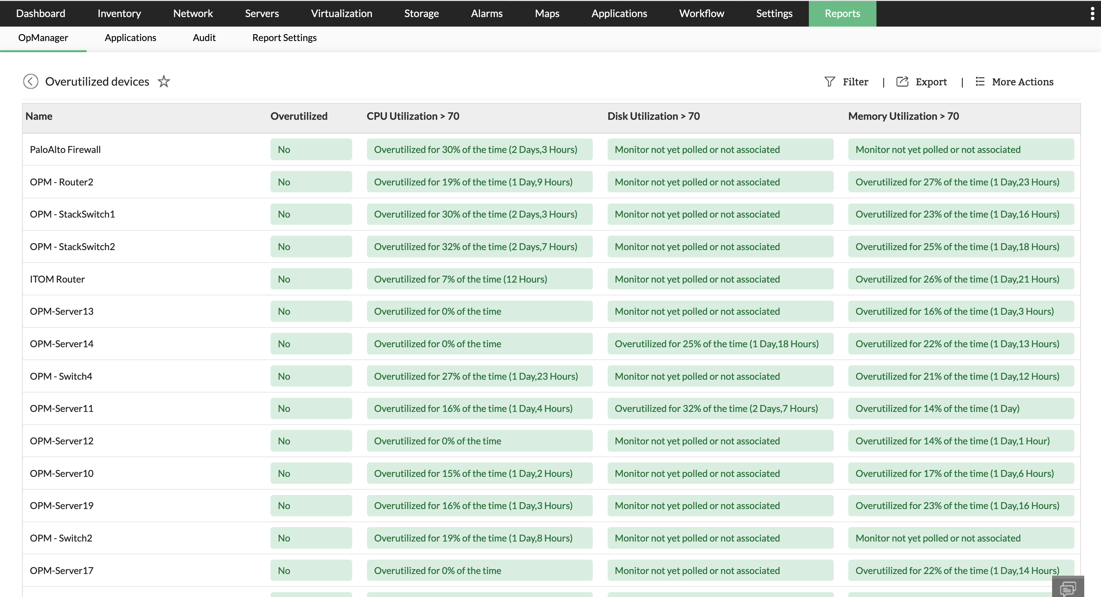Open the Filter options
The height and width of the screenshot is (597, 1101).
[855, 82]
